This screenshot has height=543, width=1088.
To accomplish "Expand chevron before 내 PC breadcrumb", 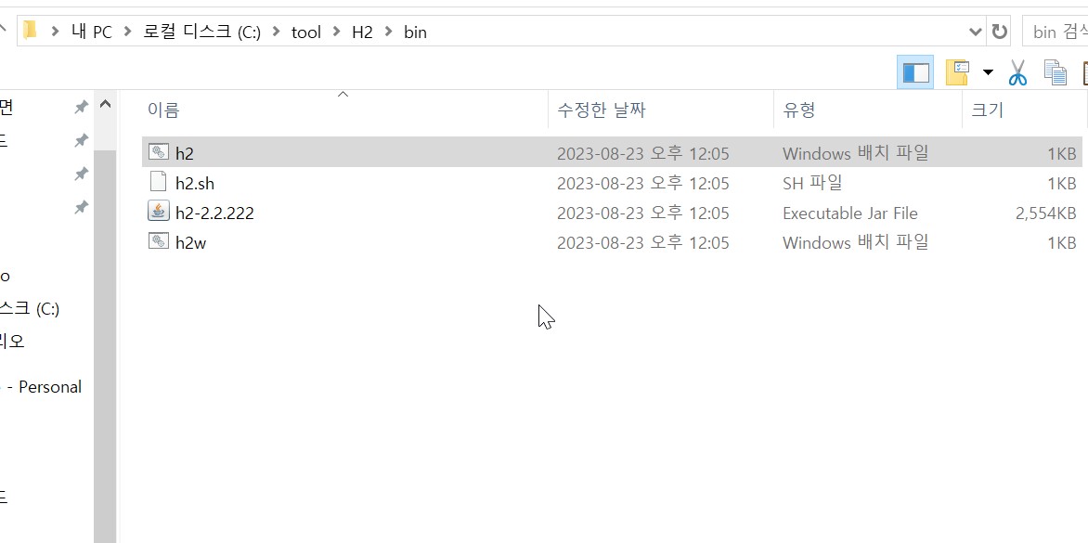I will [55, 32].
